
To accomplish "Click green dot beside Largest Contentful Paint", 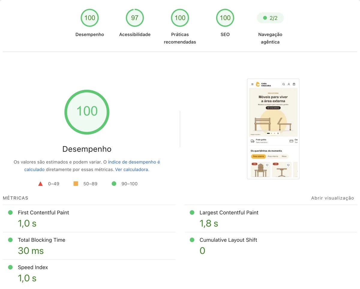I will tap(192, 212).
